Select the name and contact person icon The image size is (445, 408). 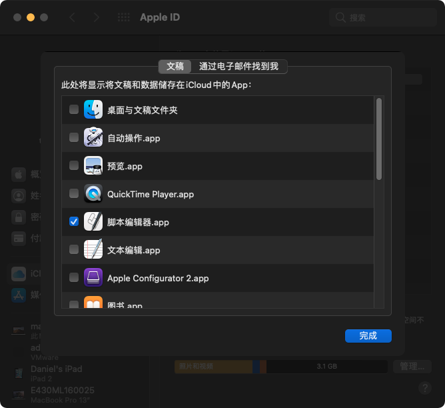[x=19, y=195]
